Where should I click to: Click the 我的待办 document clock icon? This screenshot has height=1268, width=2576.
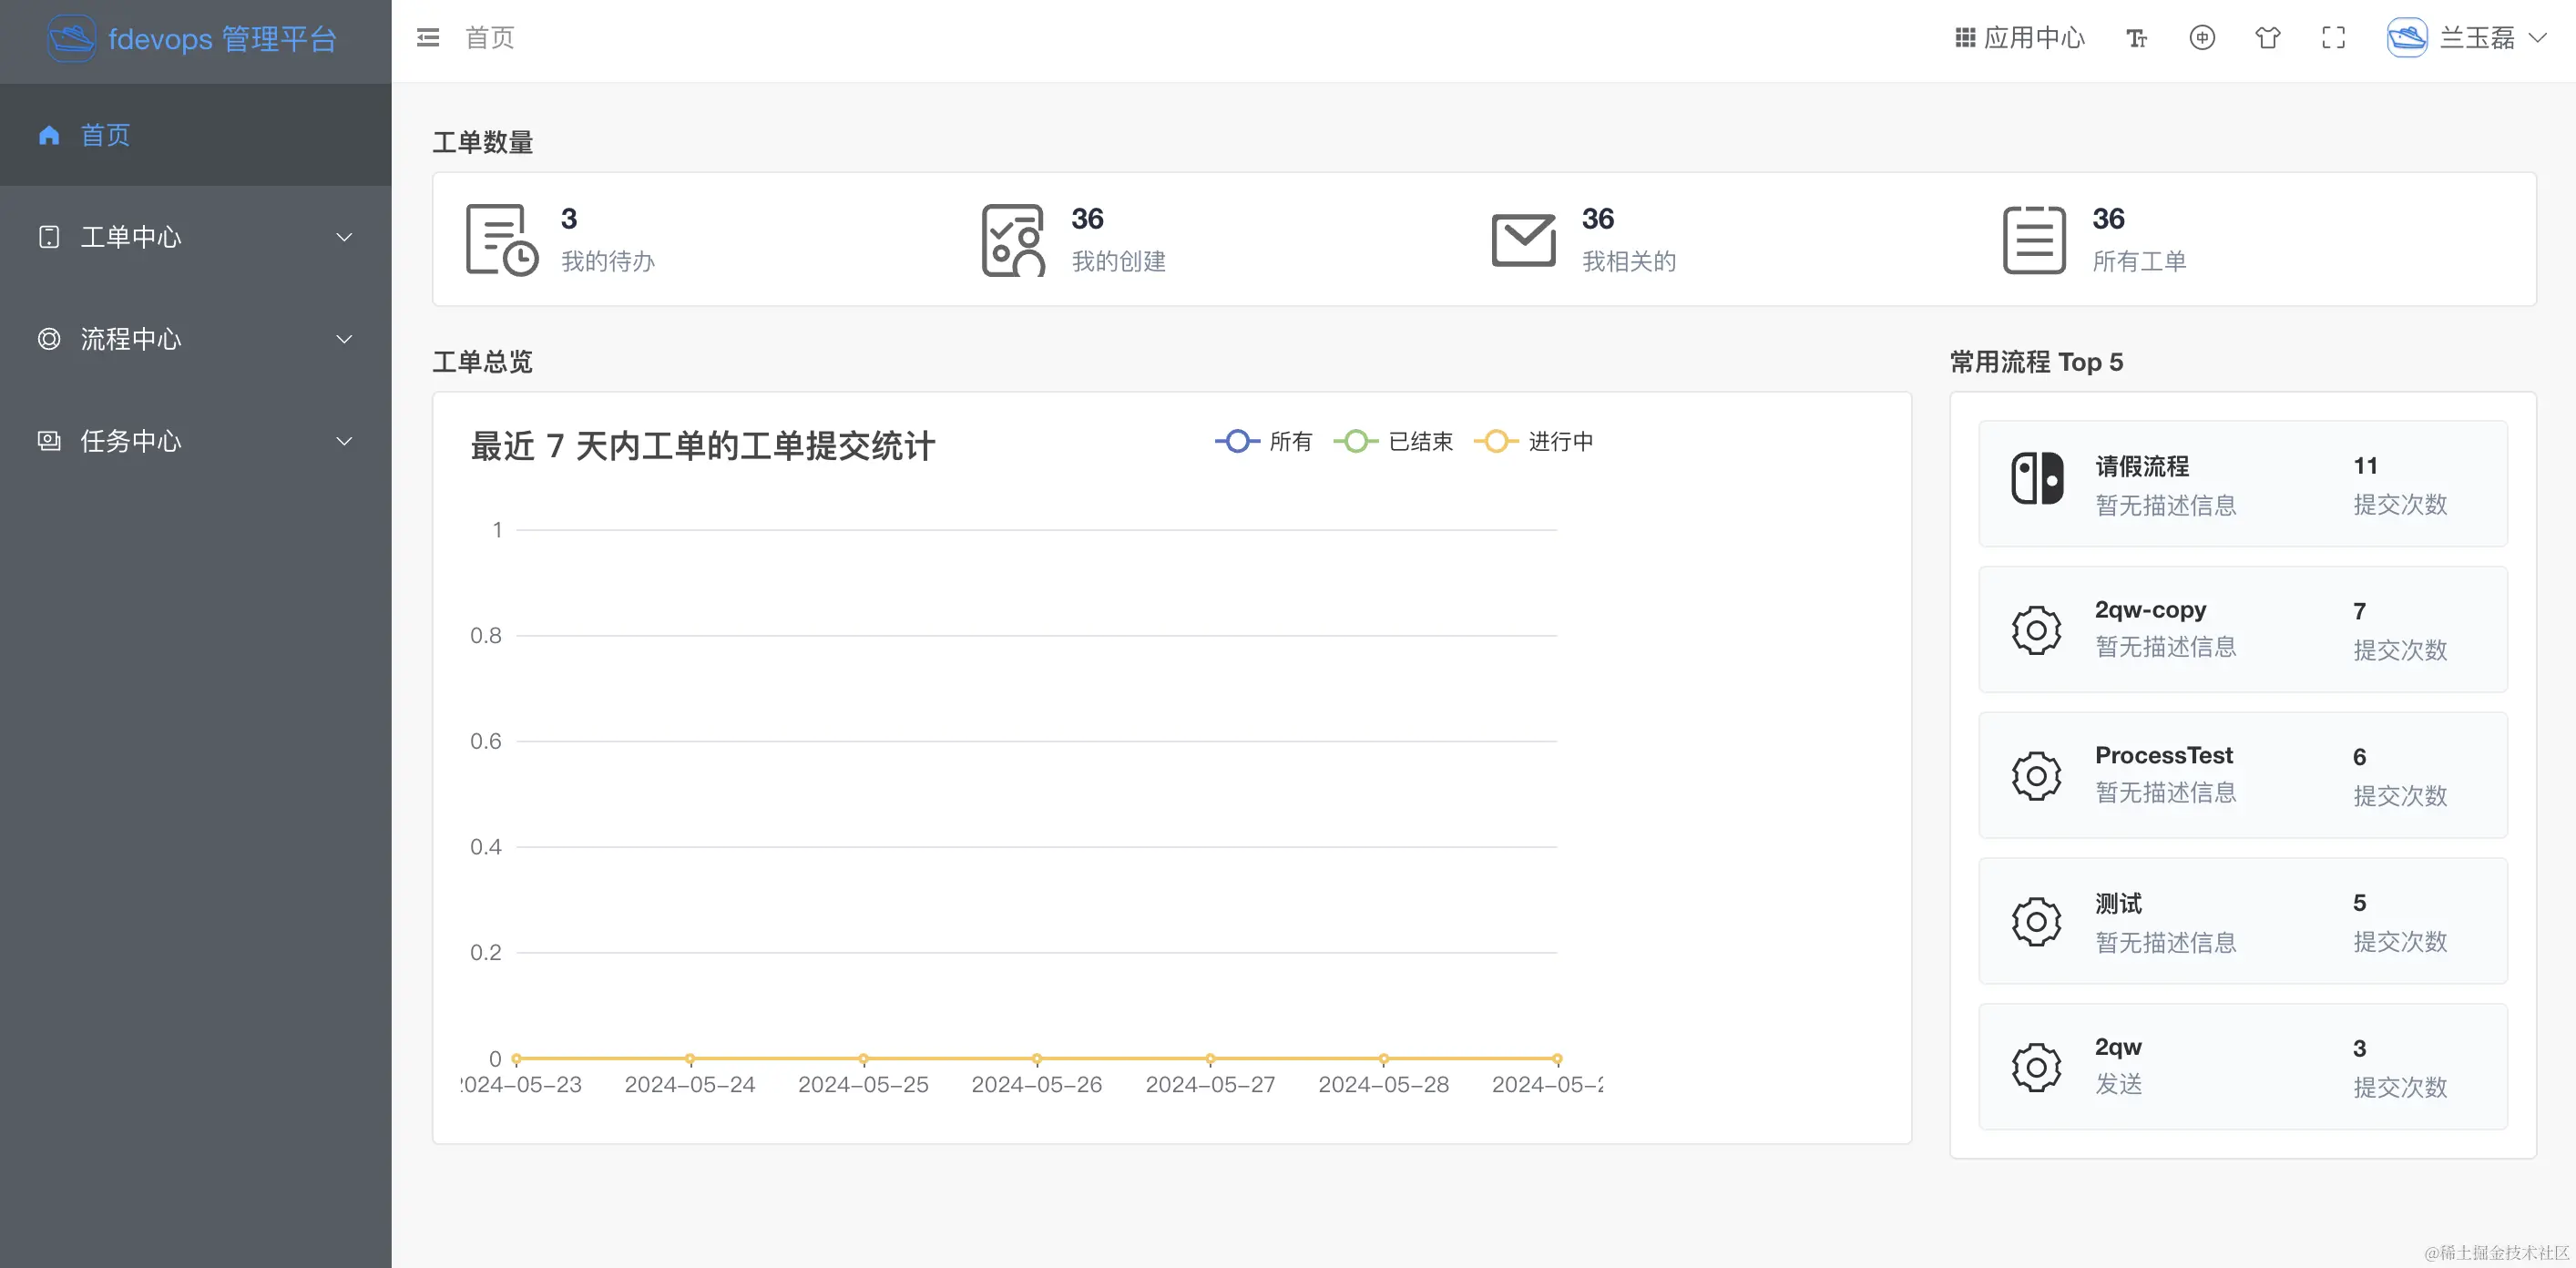coord(501,240)
